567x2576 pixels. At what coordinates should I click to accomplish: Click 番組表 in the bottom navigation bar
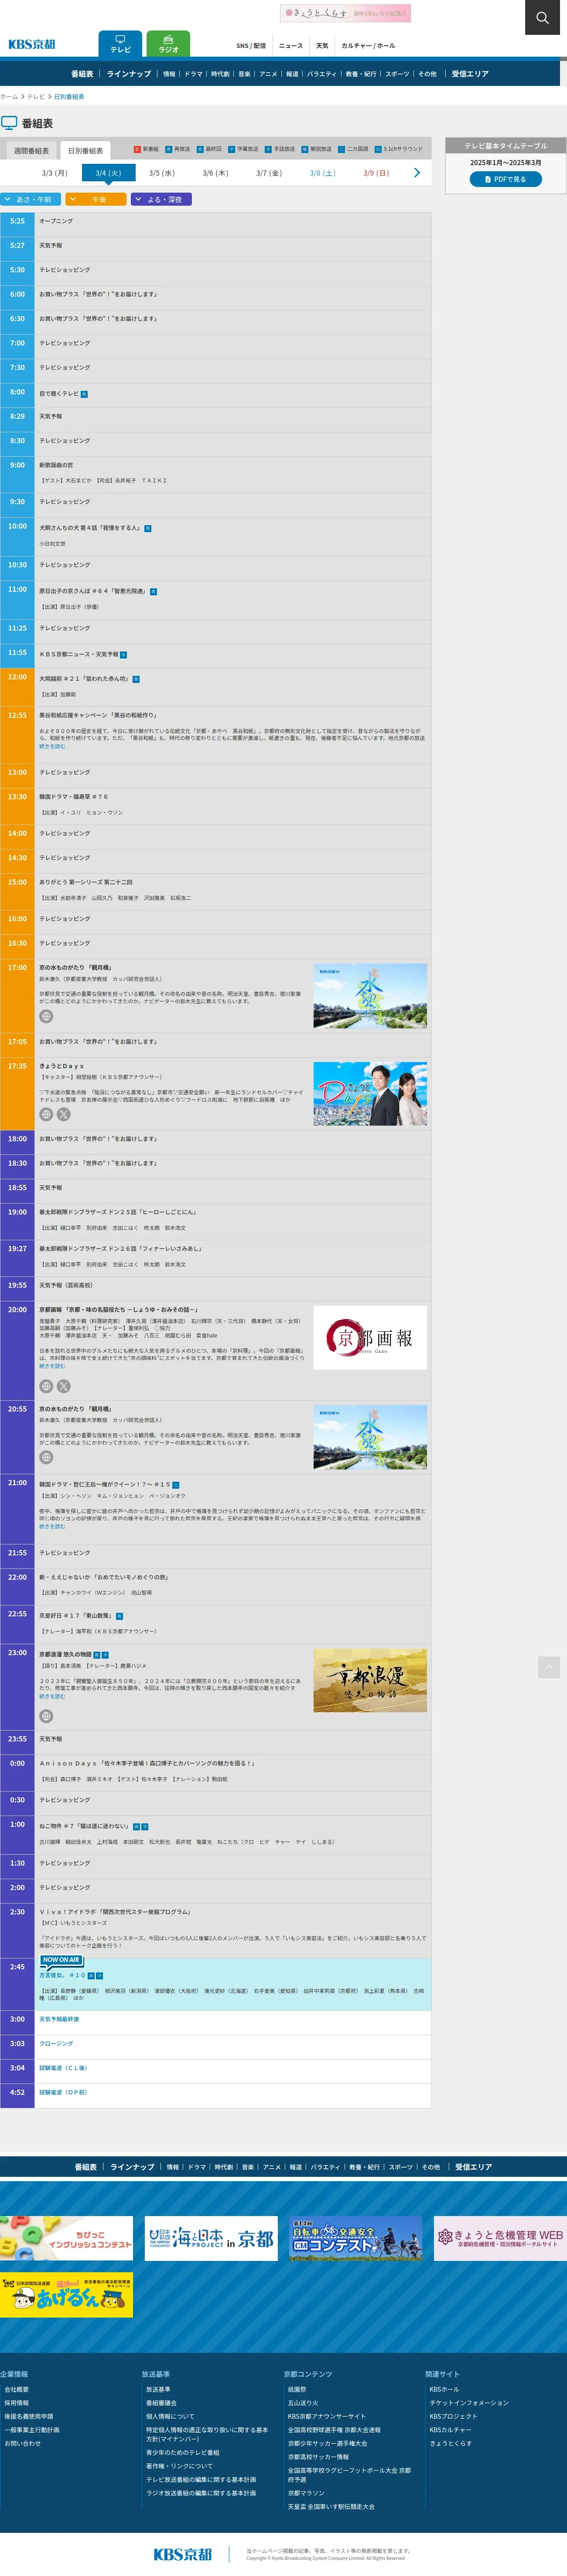[x=86, y=2167]
